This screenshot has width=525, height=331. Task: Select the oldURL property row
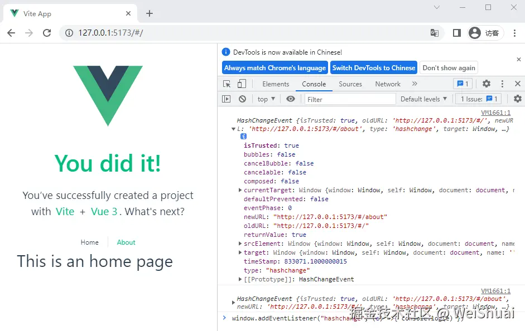click(x=306, y=226)
